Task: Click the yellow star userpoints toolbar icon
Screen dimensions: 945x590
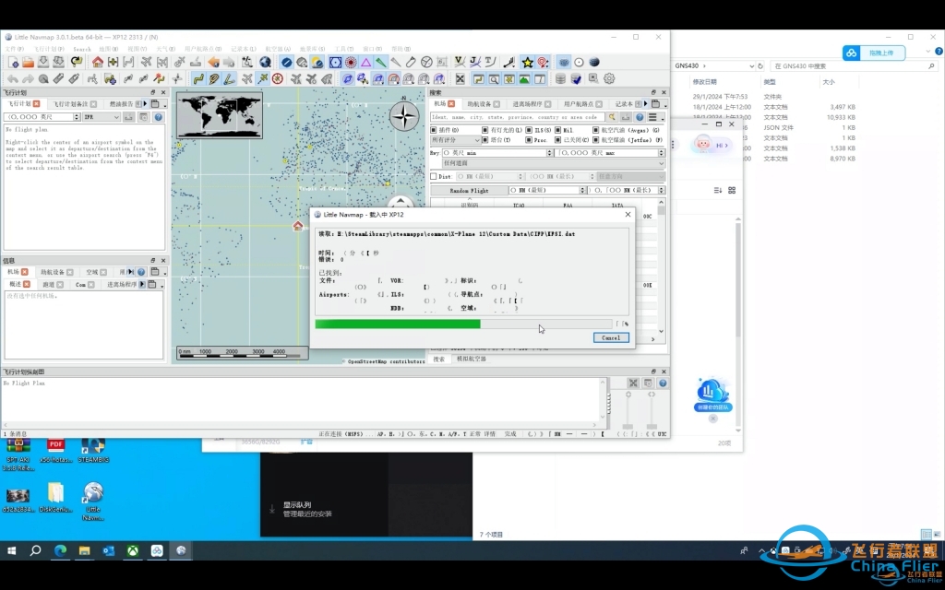Action: point(527,62)
